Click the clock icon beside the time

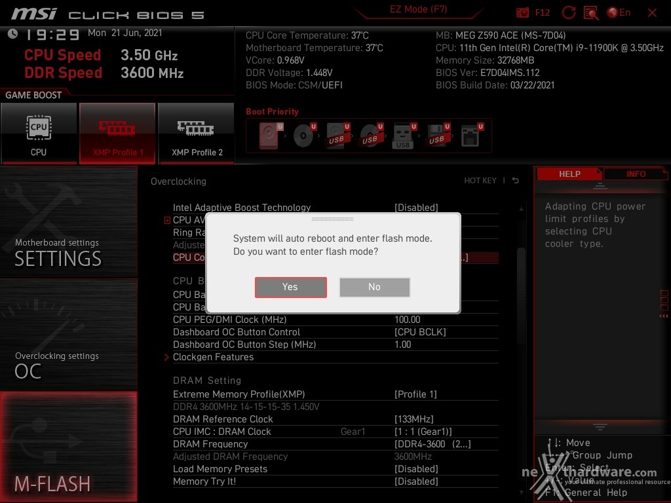pos(13,34)
